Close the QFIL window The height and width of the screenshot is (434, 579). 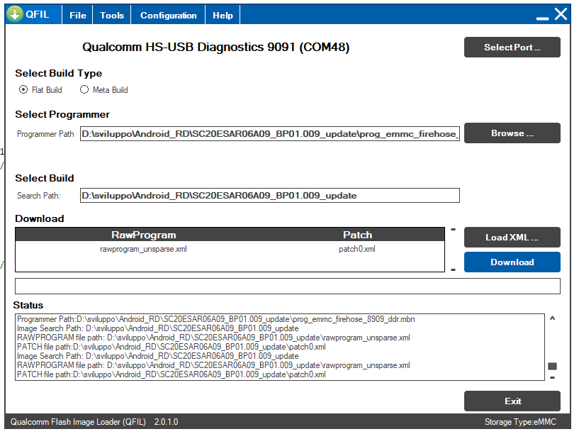pyautogui.click(x=561, y=14)
